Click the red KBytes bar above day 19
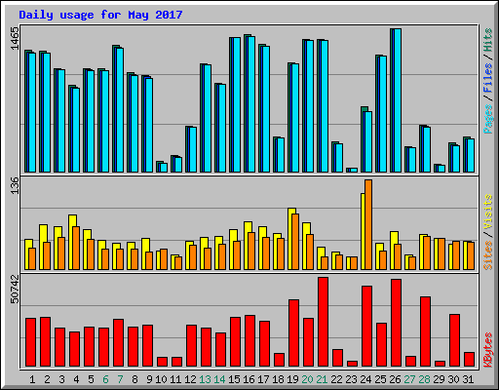The height and width of the screenshot is (390, 499). point(293,333)
